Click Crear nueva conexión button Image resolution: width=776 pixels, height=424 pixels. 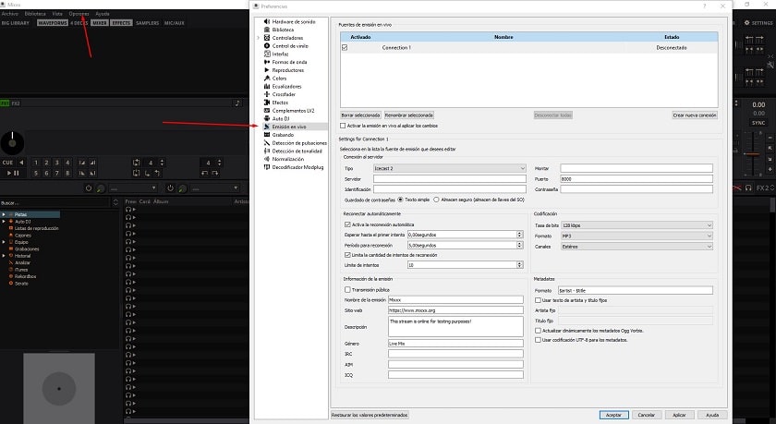click(x=695, y=115)
